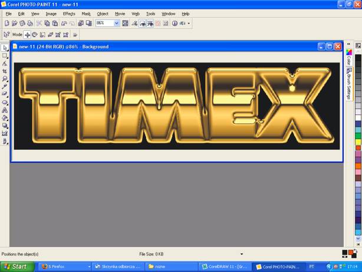
Task: Choose the Crop tool
Action: tap(5, 71)
